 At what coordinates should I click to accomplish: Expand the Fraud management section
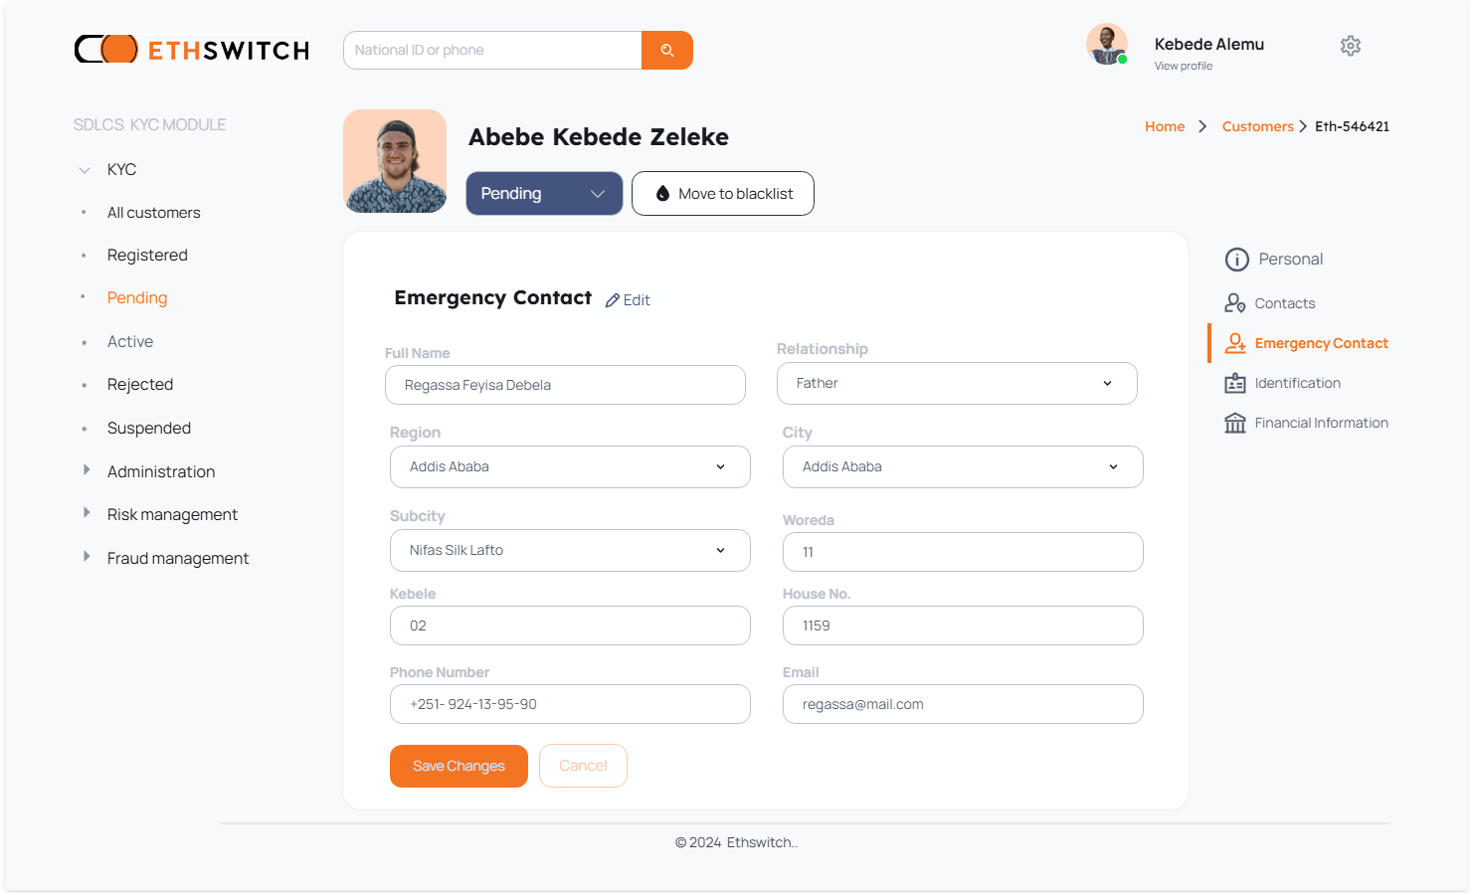[177, 558]
